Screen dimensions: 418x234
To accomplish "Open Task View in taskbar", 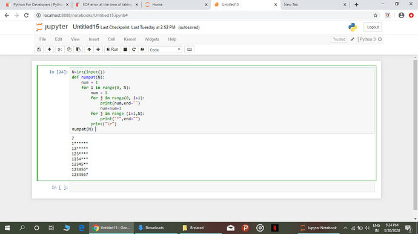I will (51, 228).
